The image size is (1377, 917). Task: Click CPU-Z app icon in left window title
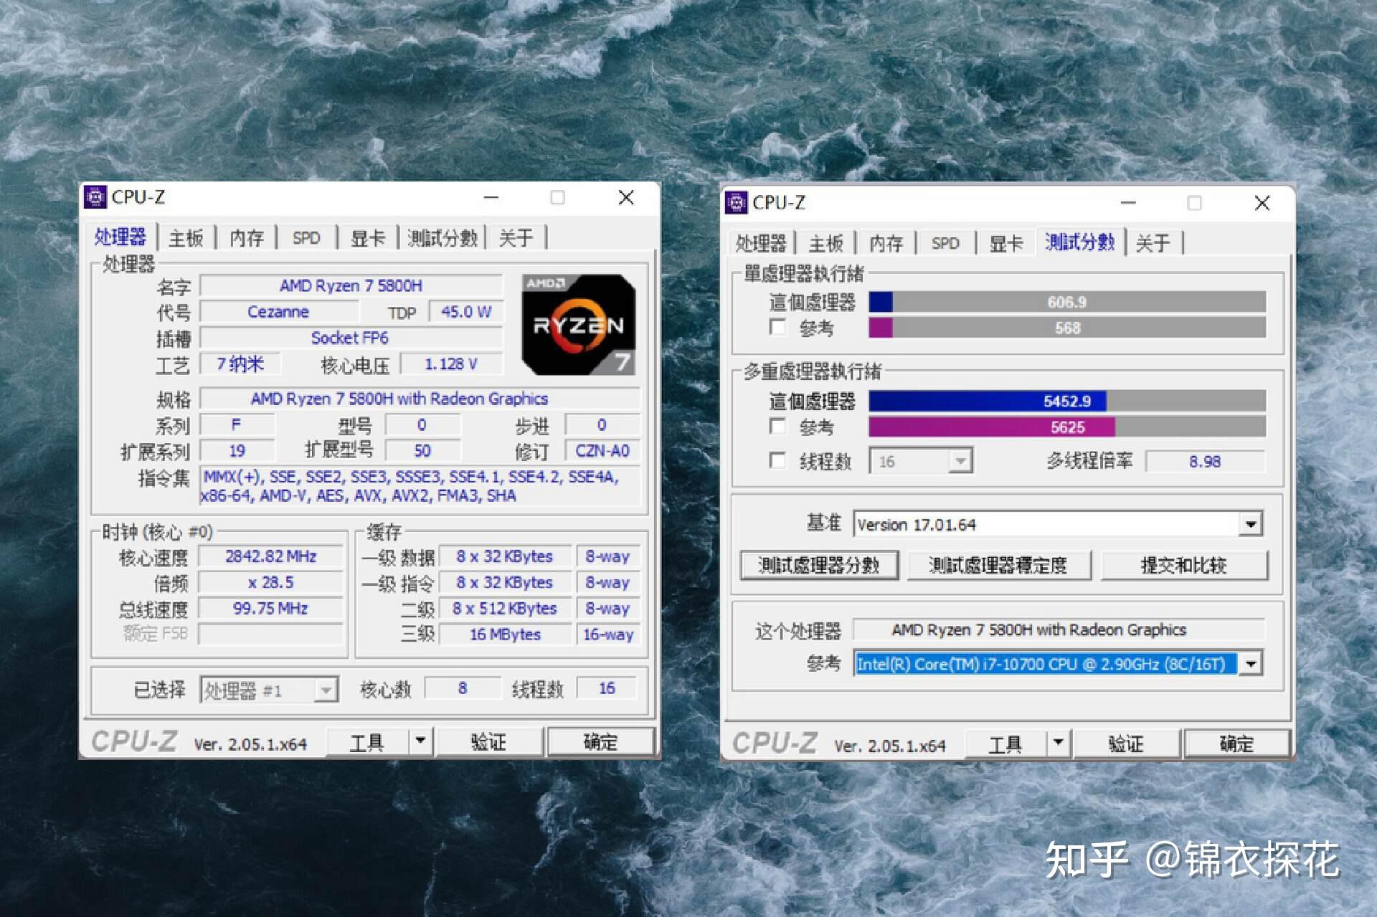95,196
